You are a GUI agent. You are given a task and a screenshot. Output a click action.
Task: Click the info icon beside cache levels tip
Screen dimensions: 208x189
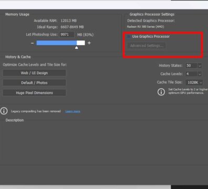click(x=161, y=92)
